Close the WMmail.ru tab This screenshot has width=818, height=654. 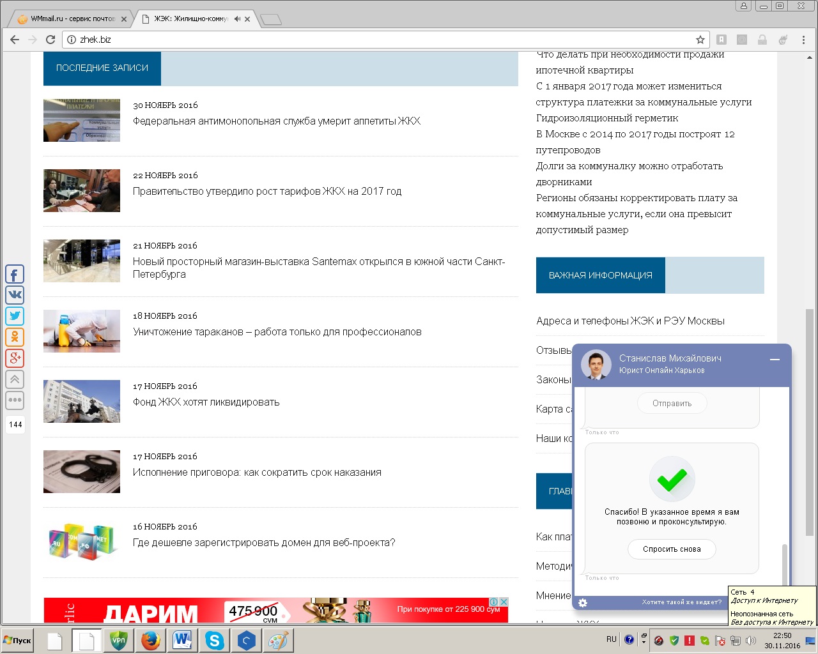click(124, 19)
